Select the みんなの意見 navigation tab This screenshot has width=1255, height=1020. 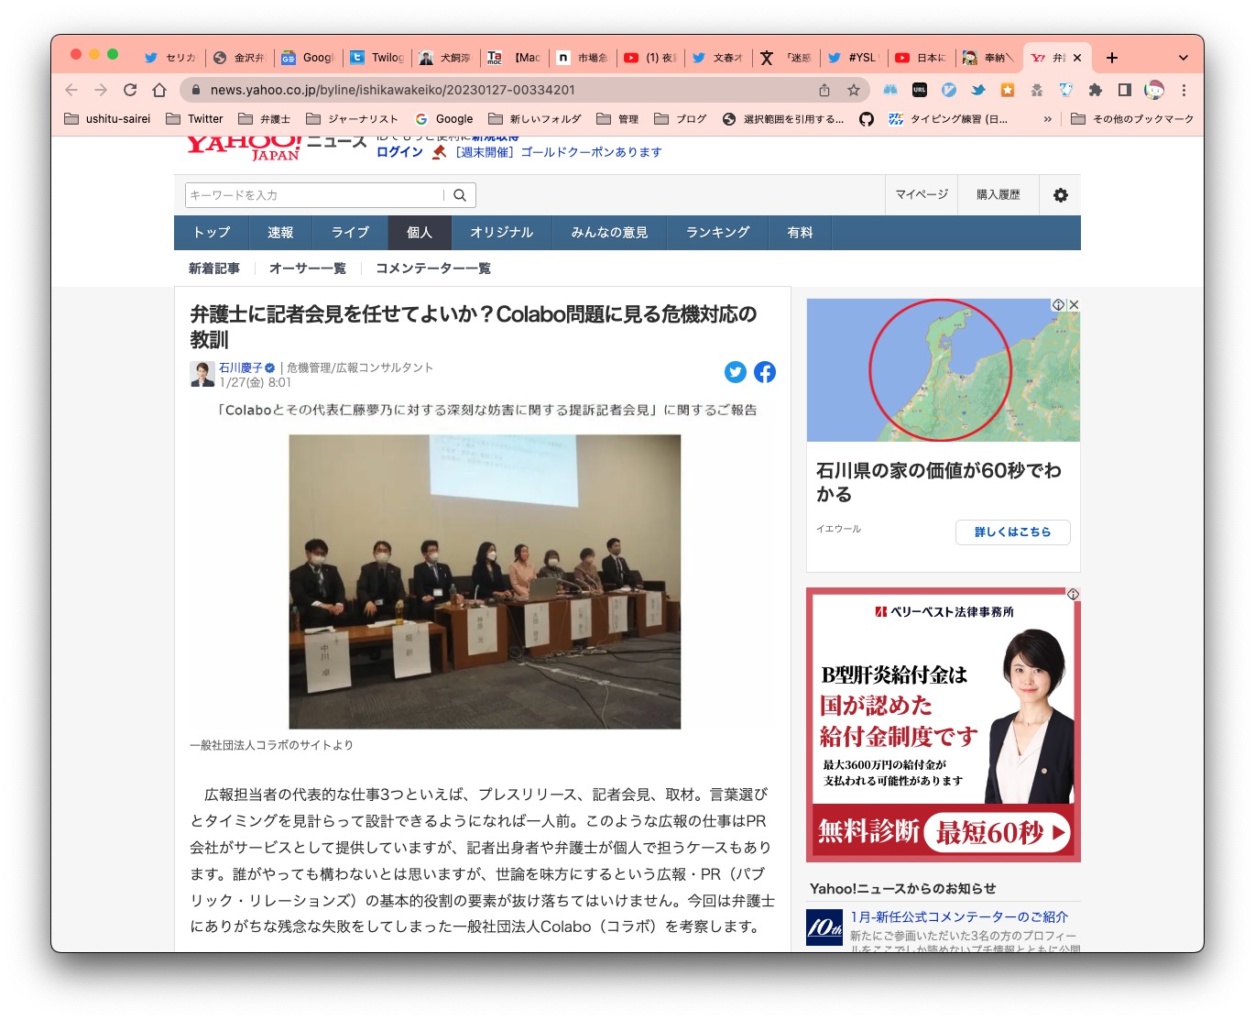[609, 233]
